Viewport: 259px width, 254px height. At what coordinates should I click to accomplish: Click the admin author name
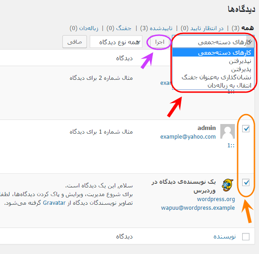tap(207, 128)
